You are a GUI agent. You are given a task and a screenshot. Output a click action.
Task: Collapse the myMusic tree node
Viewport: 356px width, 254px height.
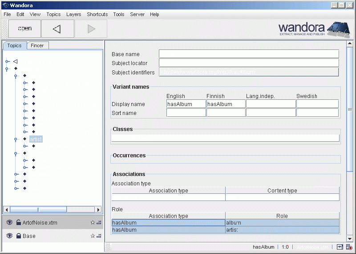click(x=7, y=69)
